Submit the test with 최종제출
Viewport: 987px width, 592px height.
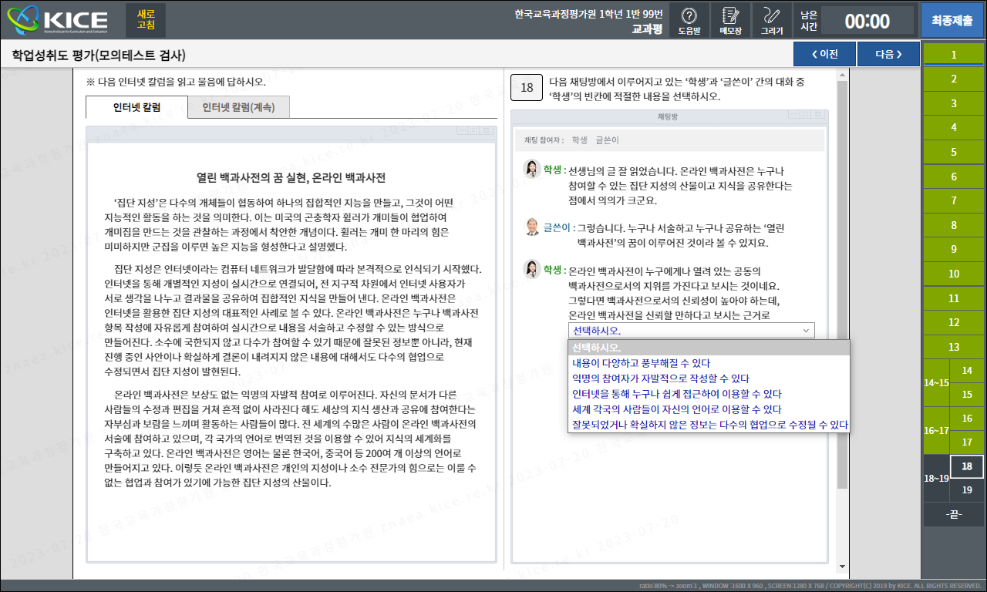(x=952, y=20)
